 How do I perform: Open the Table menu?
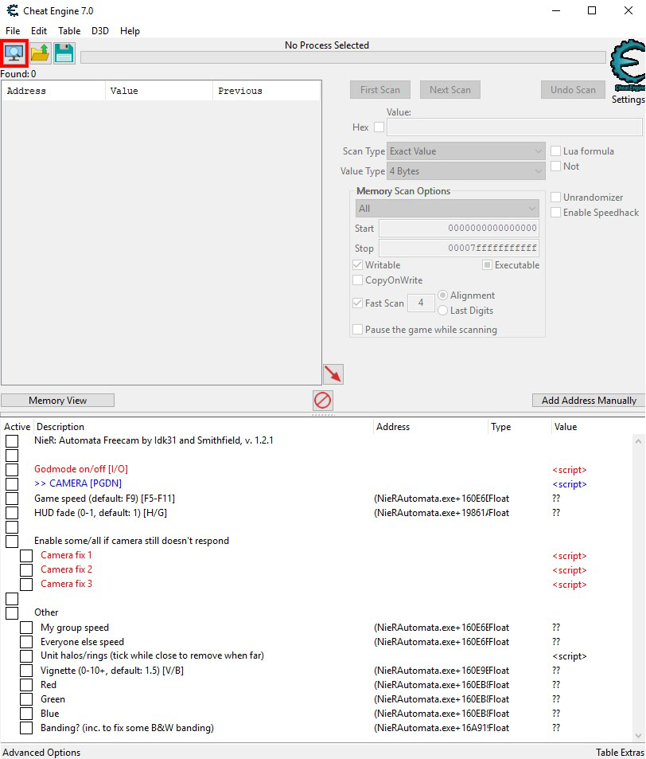pyautogui.click(x=69, y=31)
